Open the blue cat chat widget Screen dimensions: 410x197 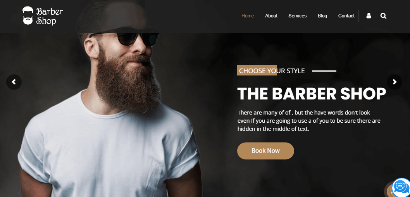401,188
